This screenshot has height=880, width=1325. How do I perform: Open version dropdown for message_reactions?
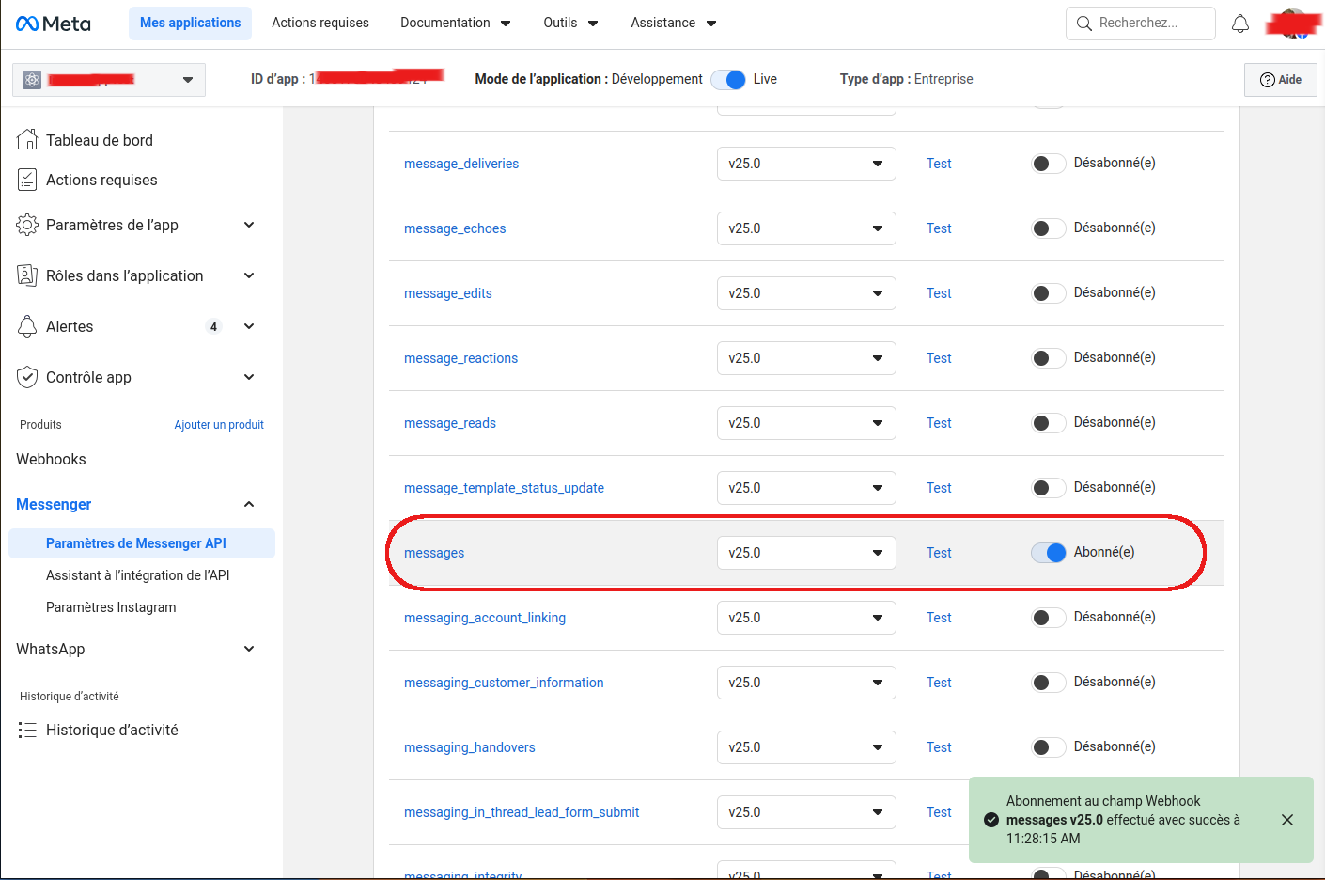pos(806,358)
